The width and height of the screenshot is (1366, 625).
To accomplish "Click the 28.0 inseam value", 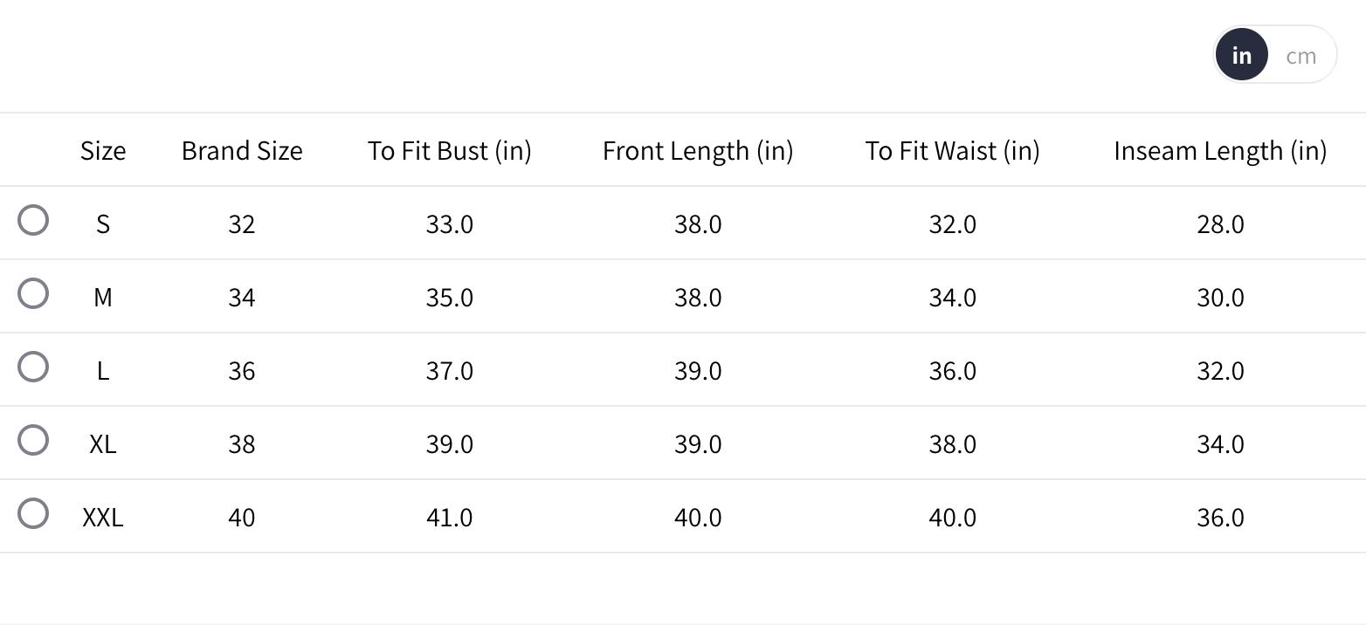I will tap(1220, 224).
